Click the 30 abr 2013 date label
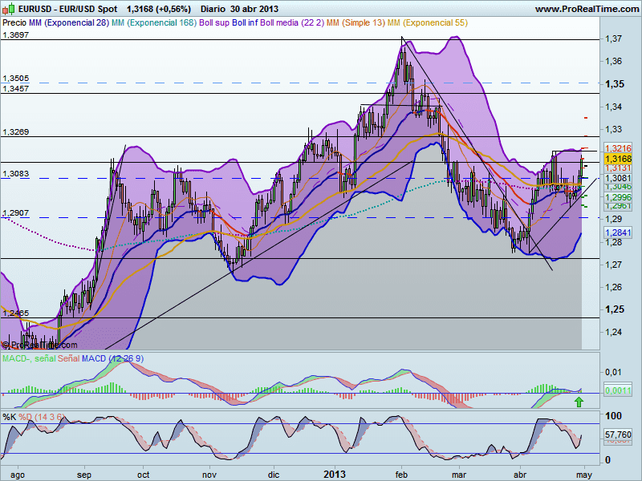The height and width of the screenshot is (481, 642). point(253,7)
